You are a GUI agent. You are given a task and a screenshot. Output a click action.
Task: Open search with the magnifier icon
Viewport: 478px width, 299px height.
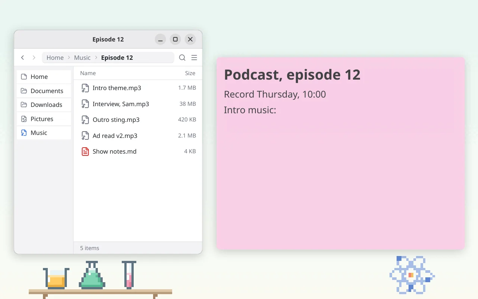(x=182, y=58)
